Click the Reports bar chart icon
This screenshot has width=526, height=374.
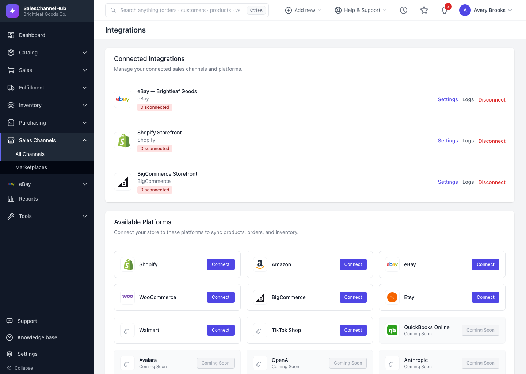pos(11,199)
